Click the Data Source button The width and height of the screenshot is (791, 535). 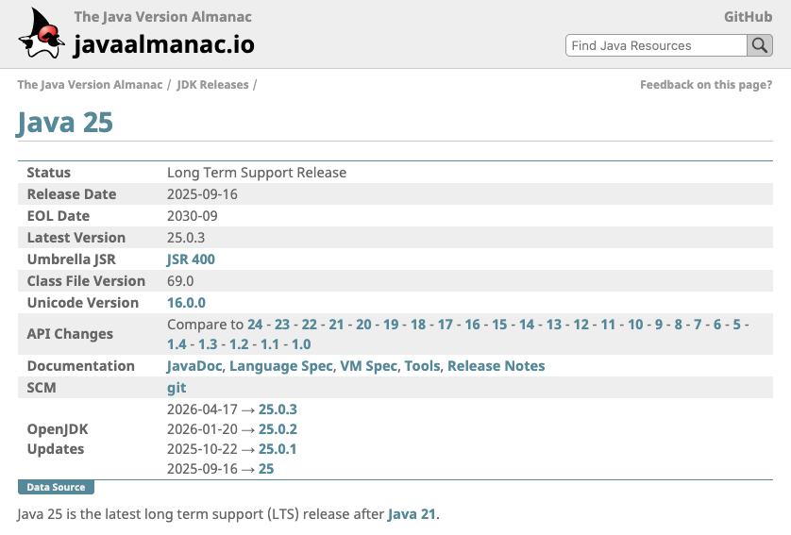[56, 487]
